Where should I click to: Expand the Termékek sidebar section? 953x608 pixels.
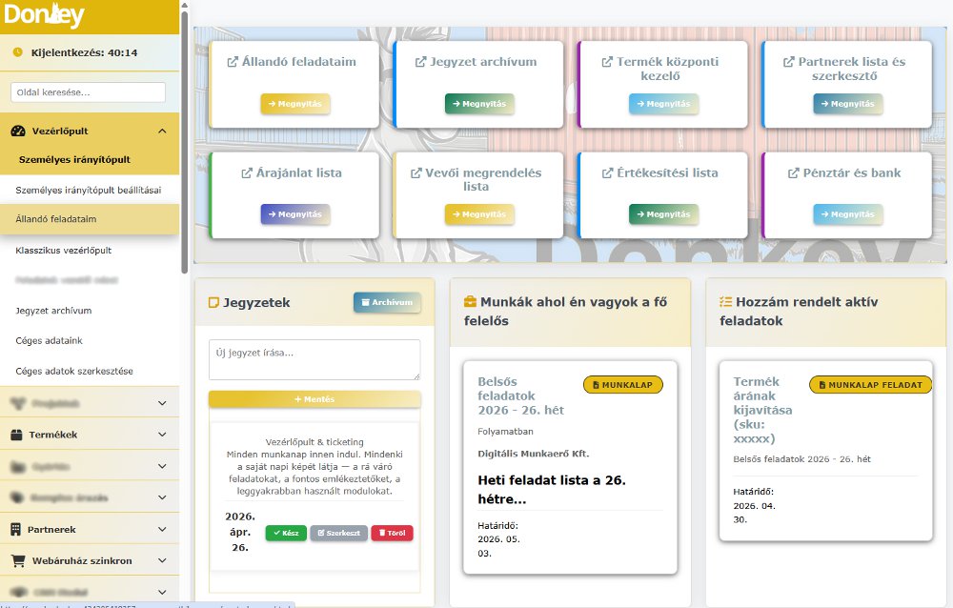[162, 435]
